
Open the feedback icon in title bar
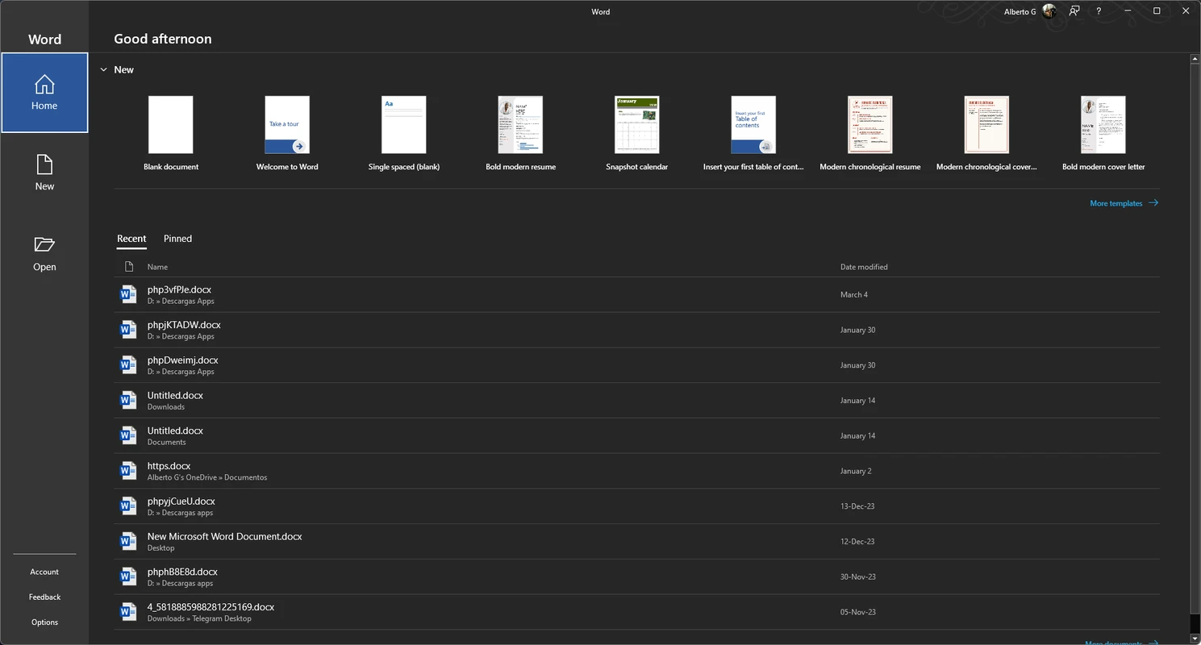click(1074, 11)
